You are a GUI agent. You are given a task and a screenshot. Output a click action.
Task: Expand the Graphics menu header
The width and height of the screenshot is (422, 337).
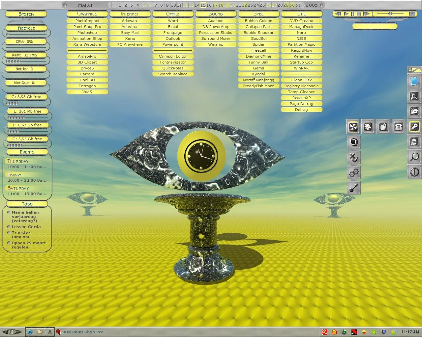tap(87, 14)
